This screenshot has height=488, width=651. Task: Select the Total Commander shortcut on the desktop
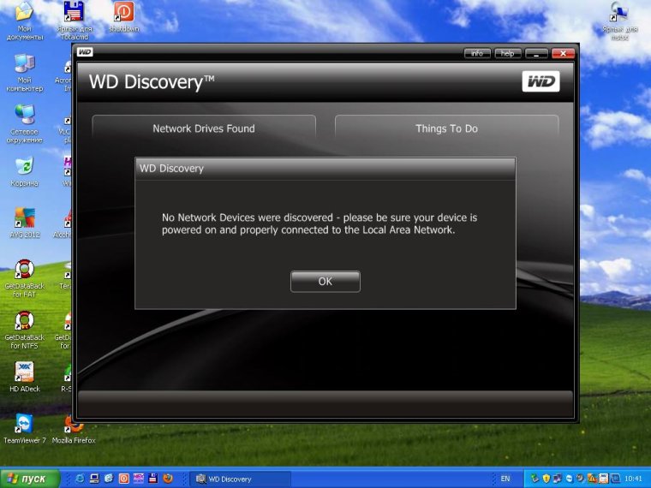(x=75, y=21)
